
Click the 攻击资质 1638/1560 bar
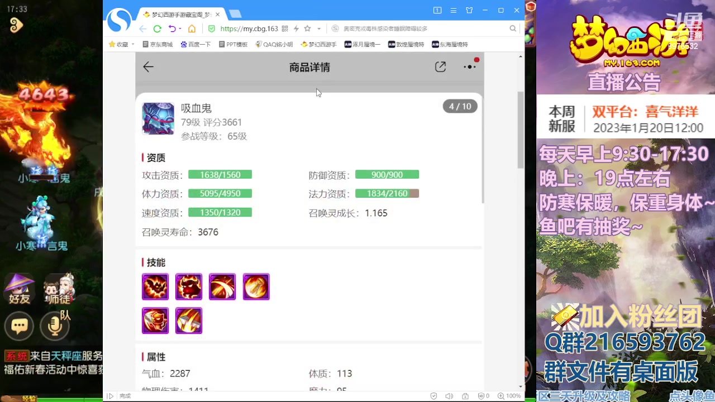click(x=220, y=175)
